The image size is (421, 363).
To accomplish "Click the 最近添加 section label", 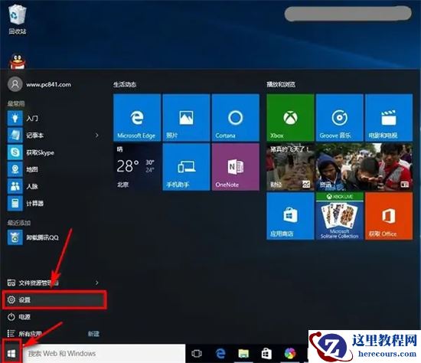I will pos(19,223).
